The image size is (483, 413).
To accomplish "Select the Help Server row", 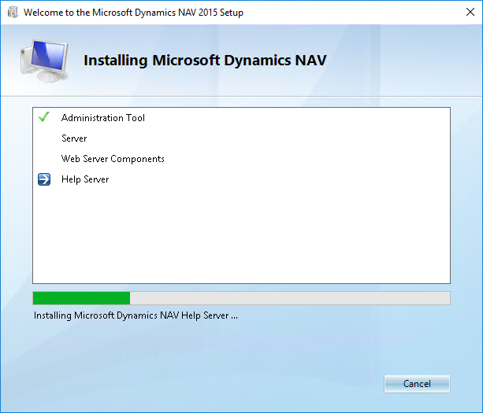I will pos(241,179).
